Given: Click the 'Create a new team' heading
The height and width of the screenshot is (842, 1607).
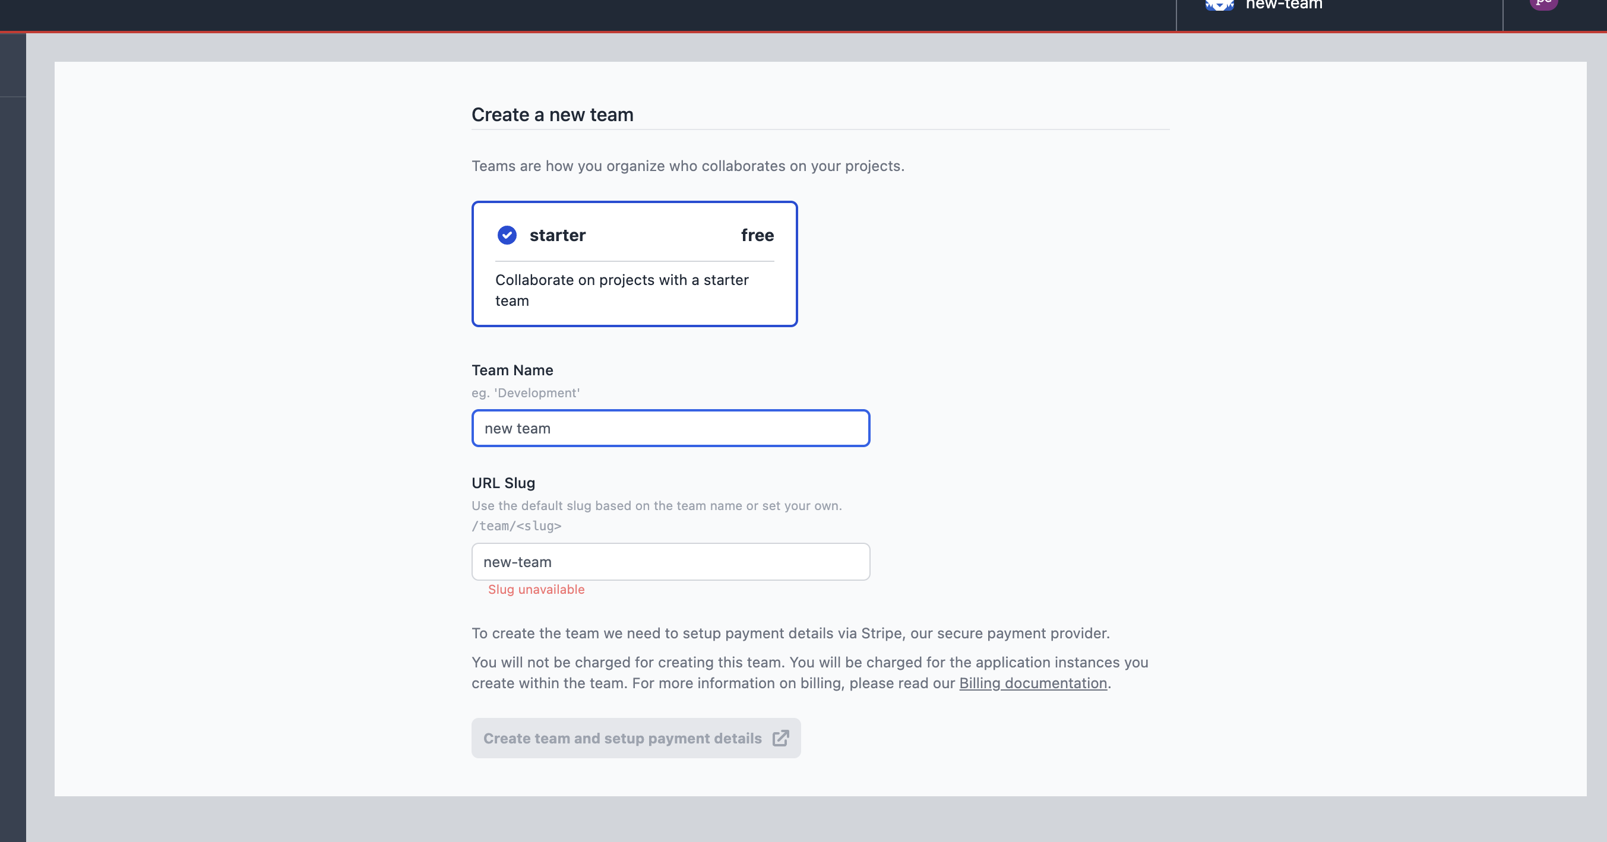Looking at the screenshot, I should click(553, 115).
